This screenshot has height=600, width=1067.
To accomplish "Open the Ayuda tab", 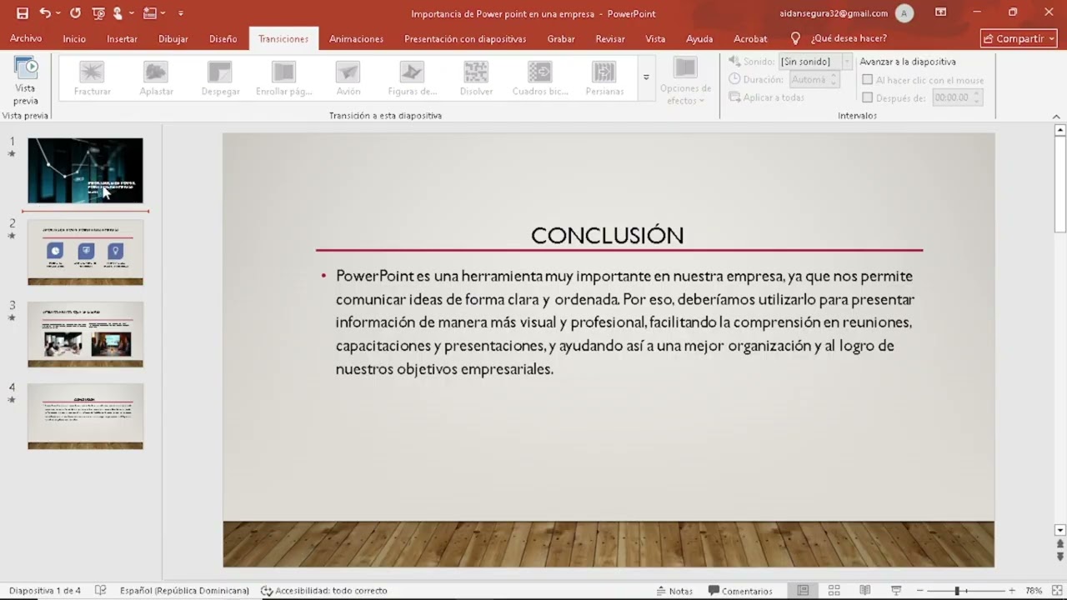I will pyautogui.click(x=699, y=38).
